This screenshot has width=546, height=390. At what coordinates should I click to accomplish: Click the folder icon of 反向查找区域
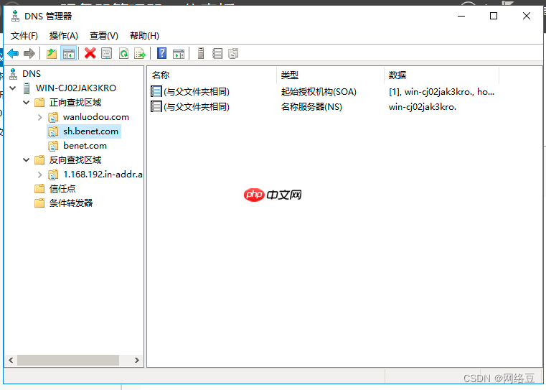click(x=39, y=160)
